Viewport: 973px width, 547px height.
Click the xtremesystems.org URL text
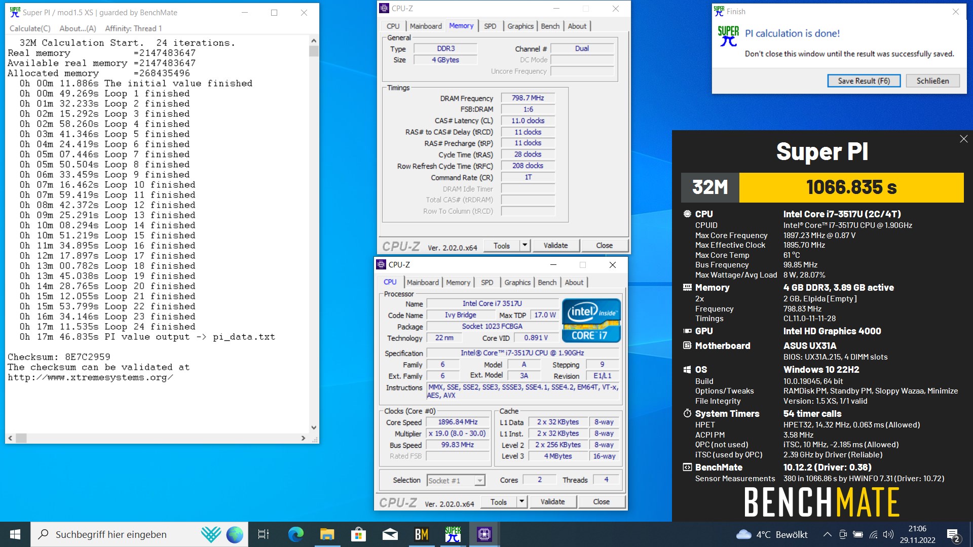pyautogui.click(x=90, y=377)
